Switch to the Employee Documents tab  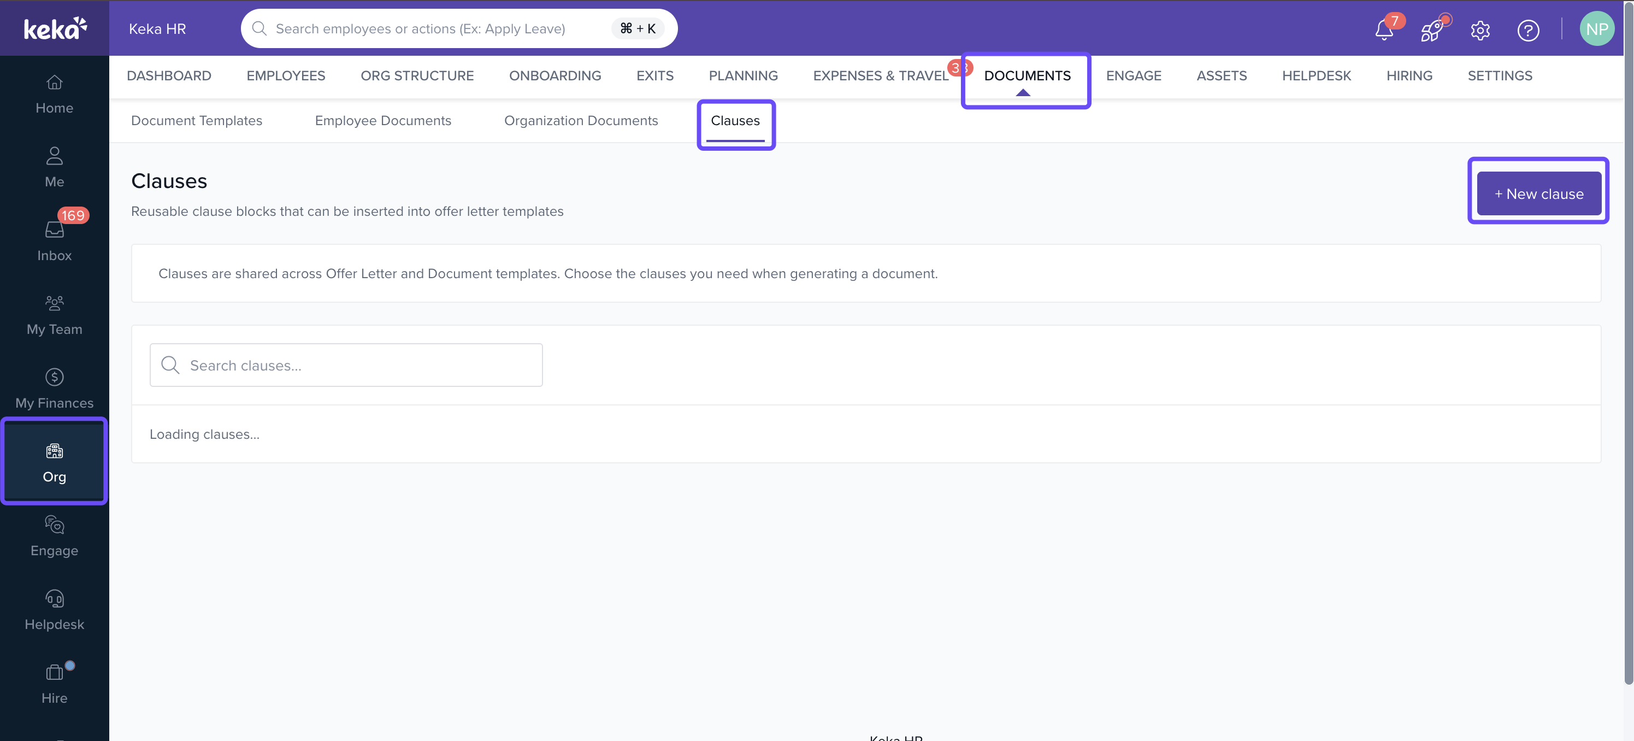pyautogui.click(x=383, y=121)
